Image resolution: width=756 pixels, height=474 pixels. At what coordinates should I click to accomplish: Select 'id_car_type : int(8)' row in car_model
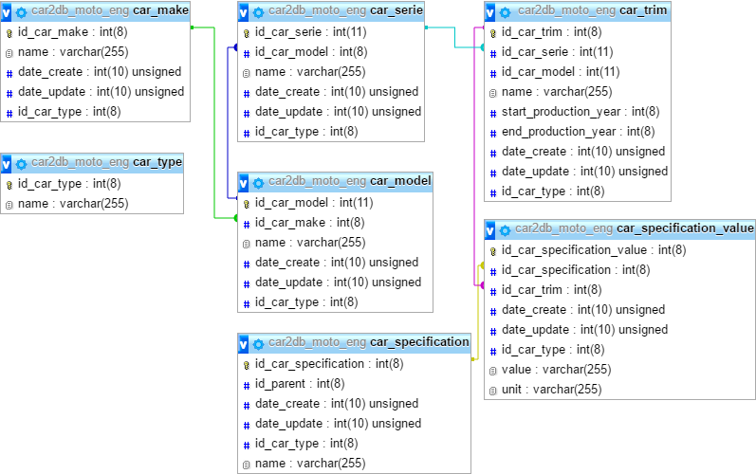336,302
